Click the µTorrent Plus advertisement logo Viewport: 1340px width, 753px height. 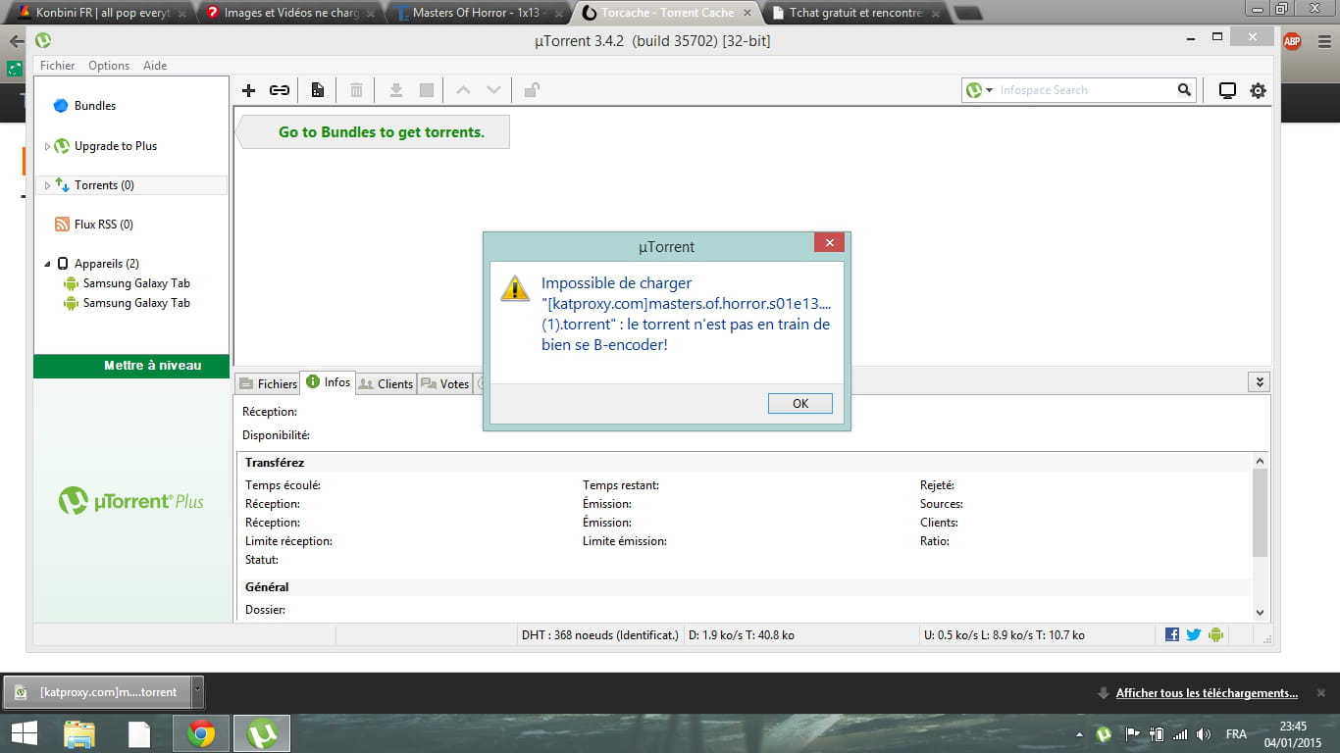[x=131, y=501]
